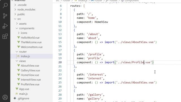This screenshot has height=102, width=181.
Task: Collapse the views folder
Action: pos(17,61)
